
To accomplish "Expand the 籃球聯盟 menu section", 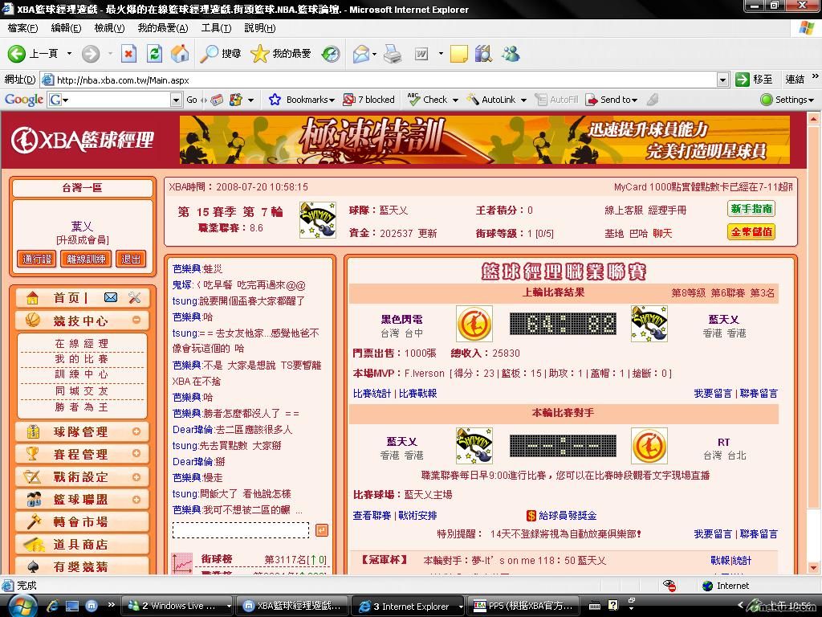I will coord(136,500).
